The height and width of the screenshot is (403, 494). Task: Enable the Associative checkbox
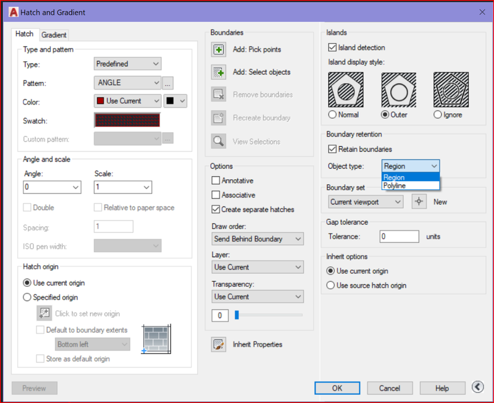click(x=216, y=195)
